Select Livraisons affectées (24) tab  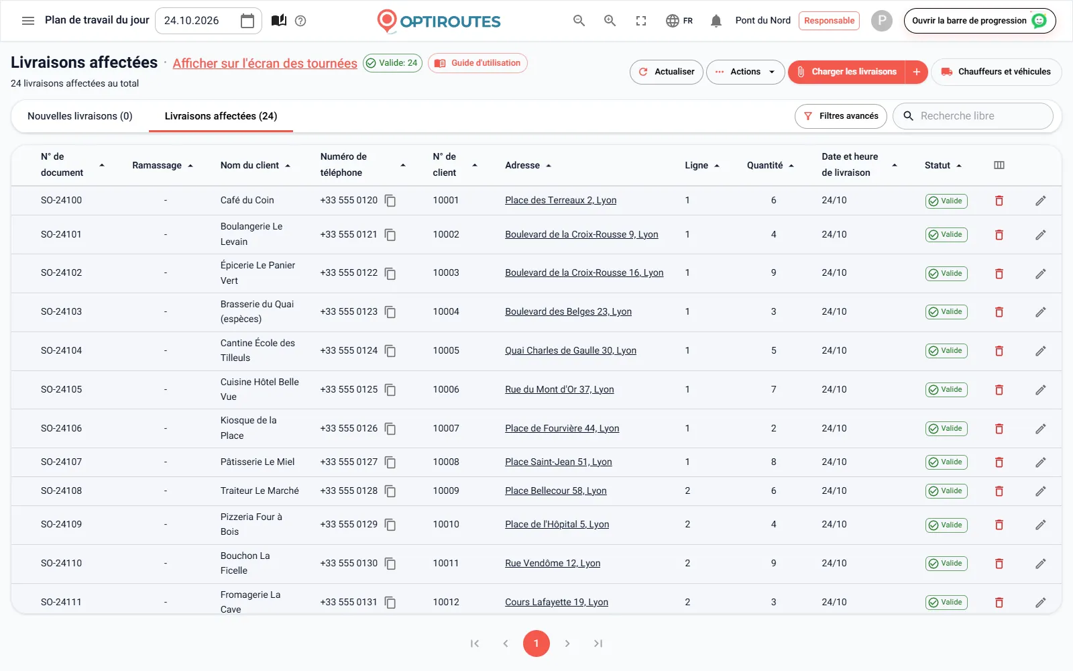[x=221, y=116]
